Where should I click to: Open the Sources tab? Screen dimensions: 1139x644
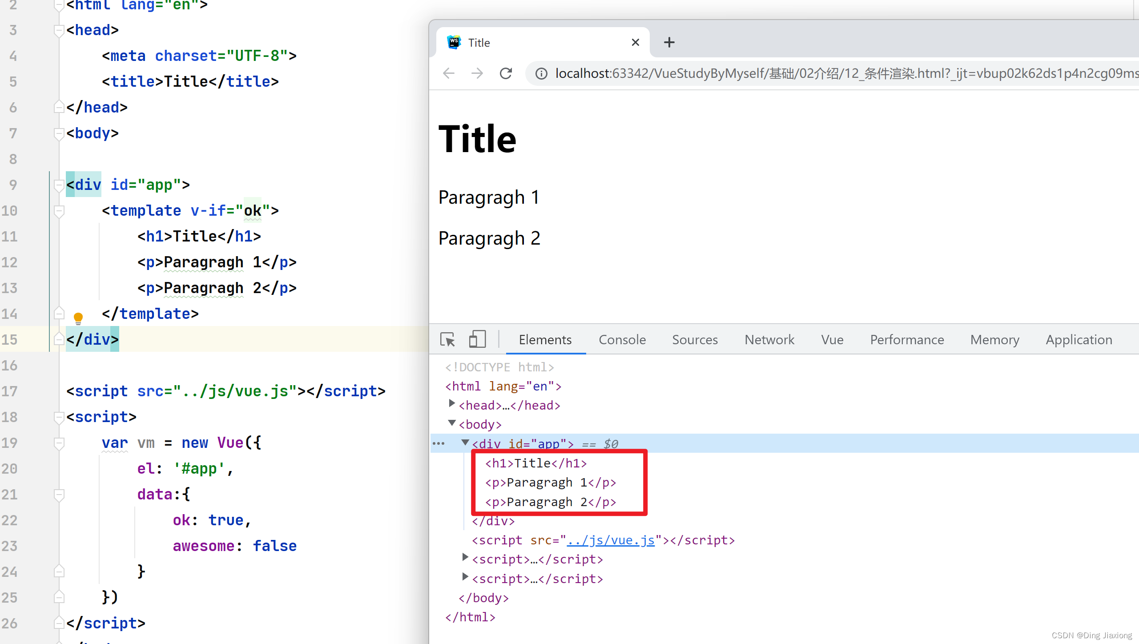click(x=695, y=340)
